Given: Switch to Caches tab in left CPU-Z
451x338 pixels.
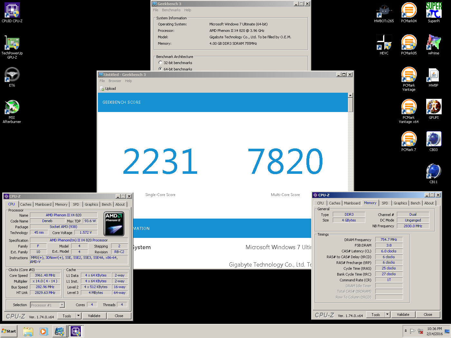Looking at the screenshot, I should [26, 204].
